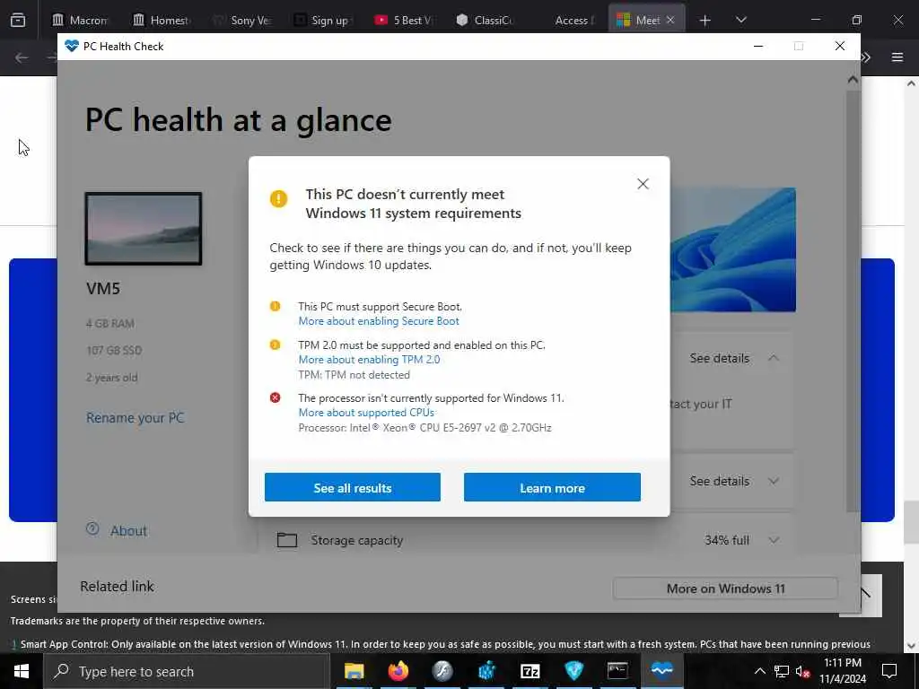Screen dimensions: 919x689
Task: Click the webpage back-to-top arrow button
Action: (x=871, y=596)
